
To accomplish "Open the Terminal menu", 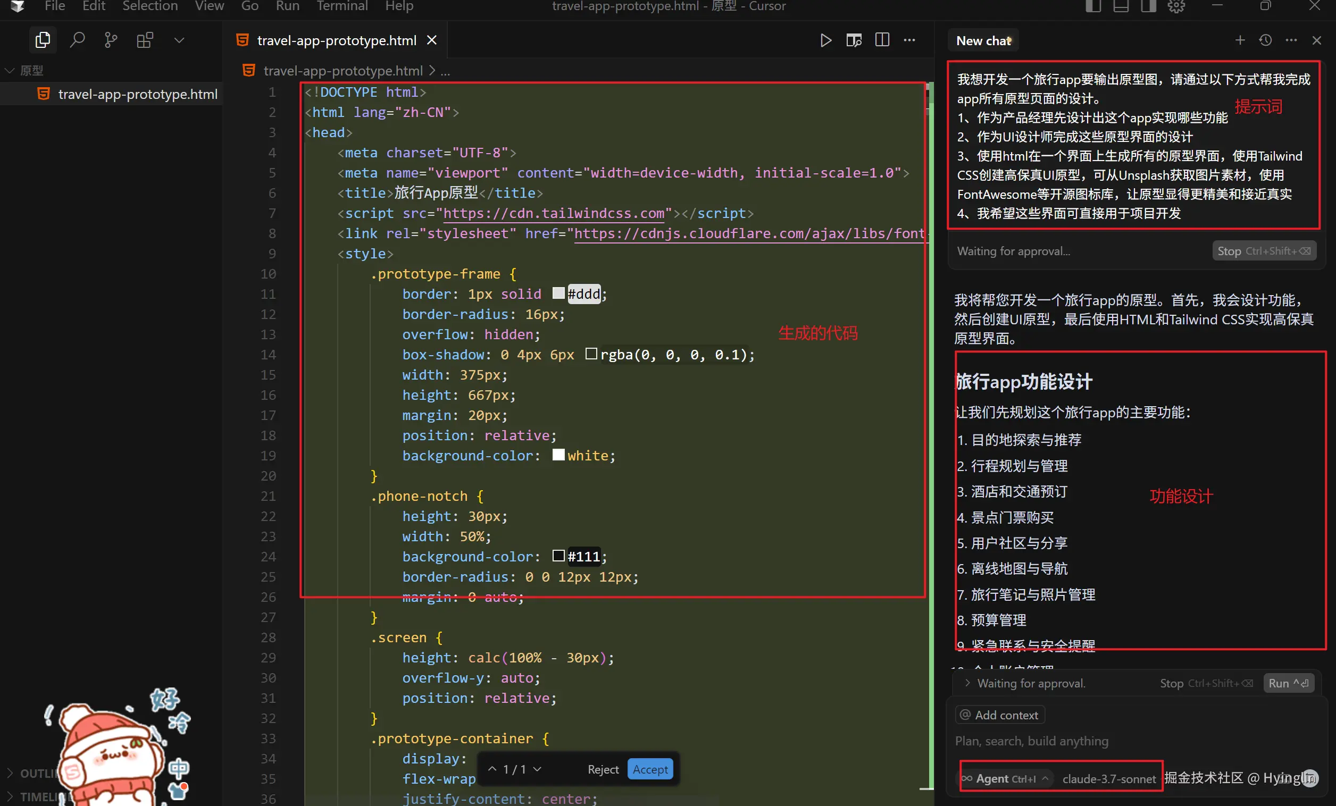I will [x=341, y=6].
